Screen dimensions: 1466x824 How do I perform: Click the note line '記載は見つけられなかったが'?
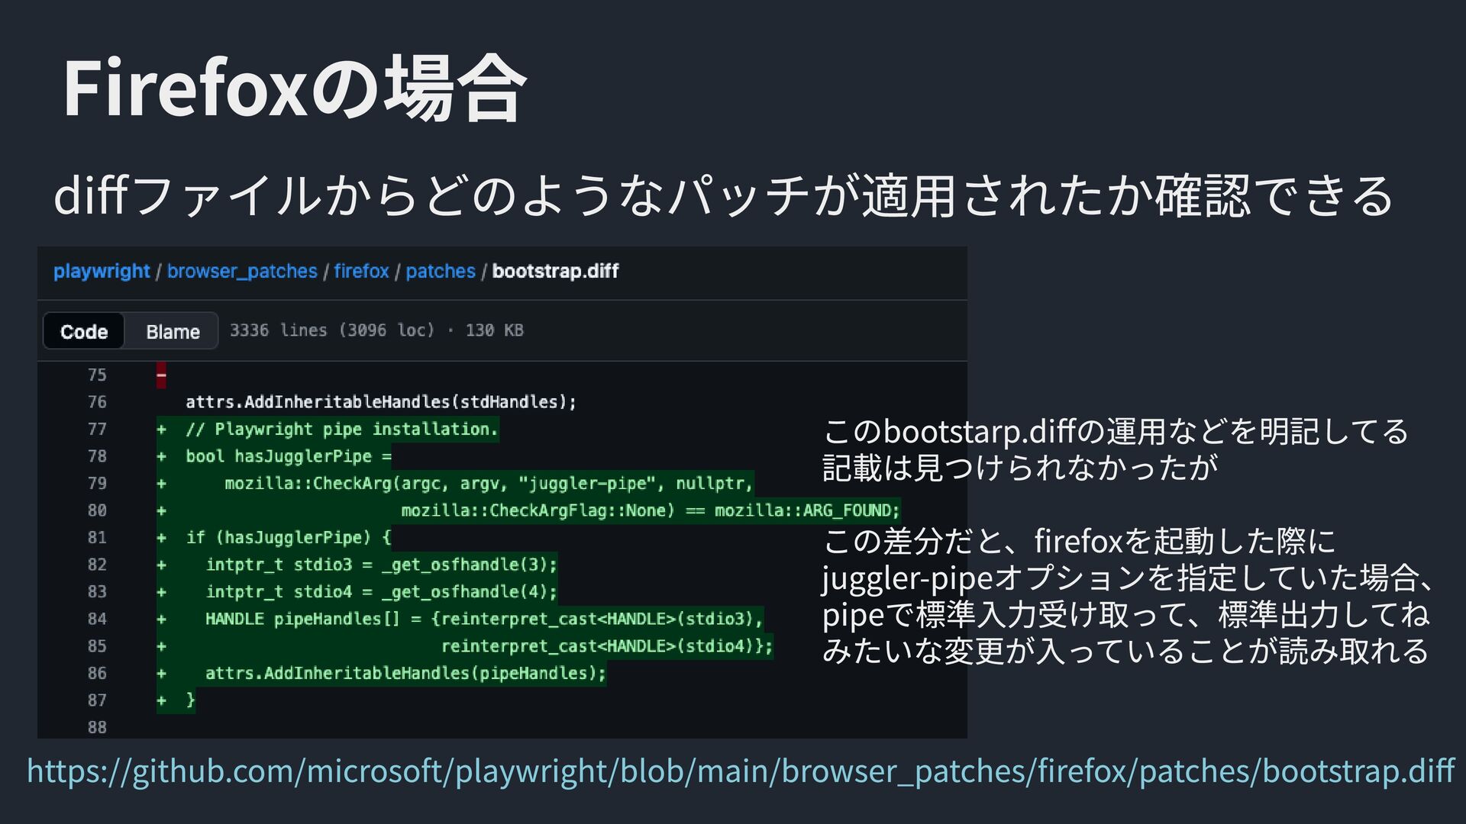point(1020,467)
